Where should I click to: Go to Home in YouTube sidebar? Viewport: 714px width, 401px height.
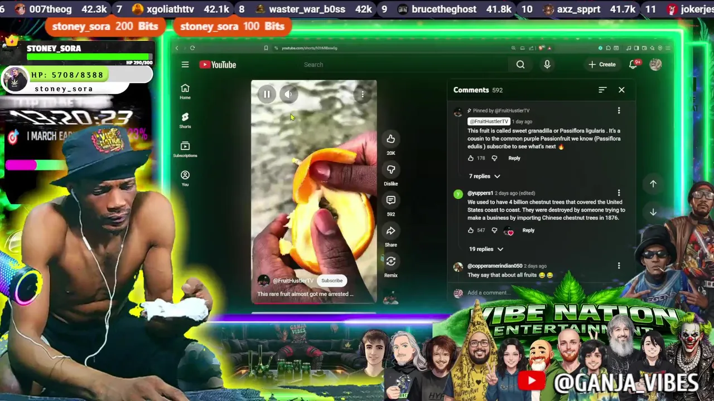[x=185, y=91]
